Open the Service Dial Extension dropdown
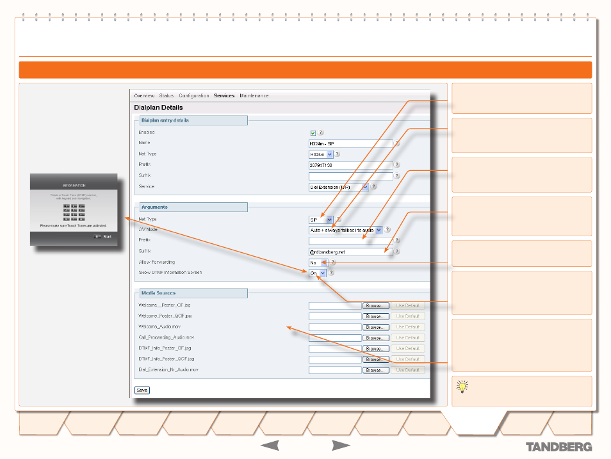This screenshot has height=459, width=611. 339,188
